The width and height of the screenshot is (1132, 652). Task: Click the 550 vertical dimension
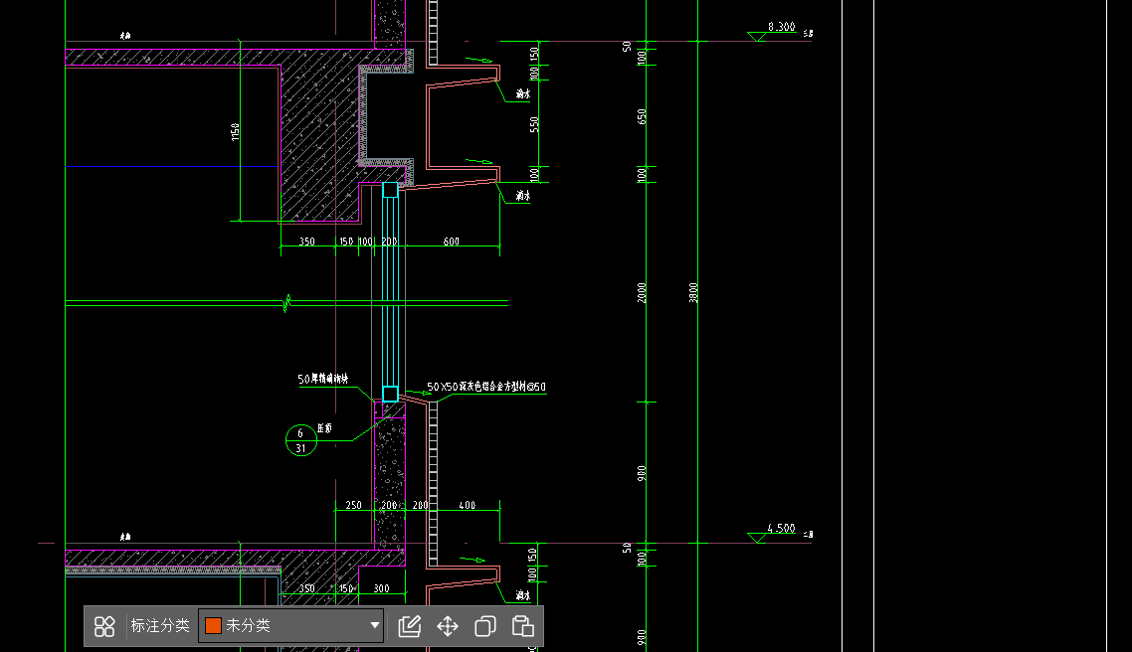pos(534,125)
